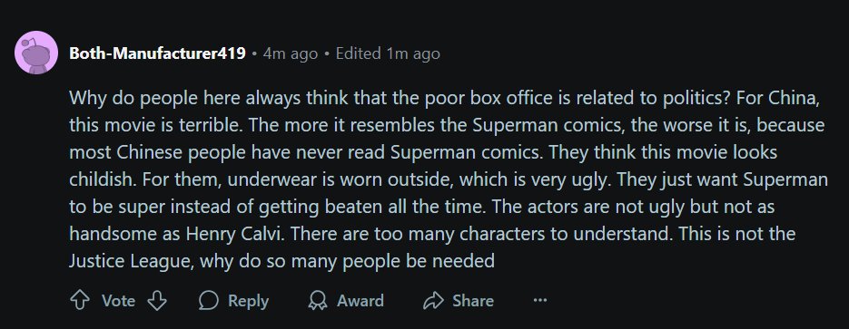This screenshot has height=329, width=849.
Task: Open the three-dot more options menu
Action: [540, 300]
